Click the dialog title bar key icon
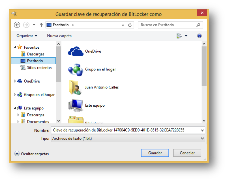The height and width of the screenshot is (181, 227). click(14, 14)
